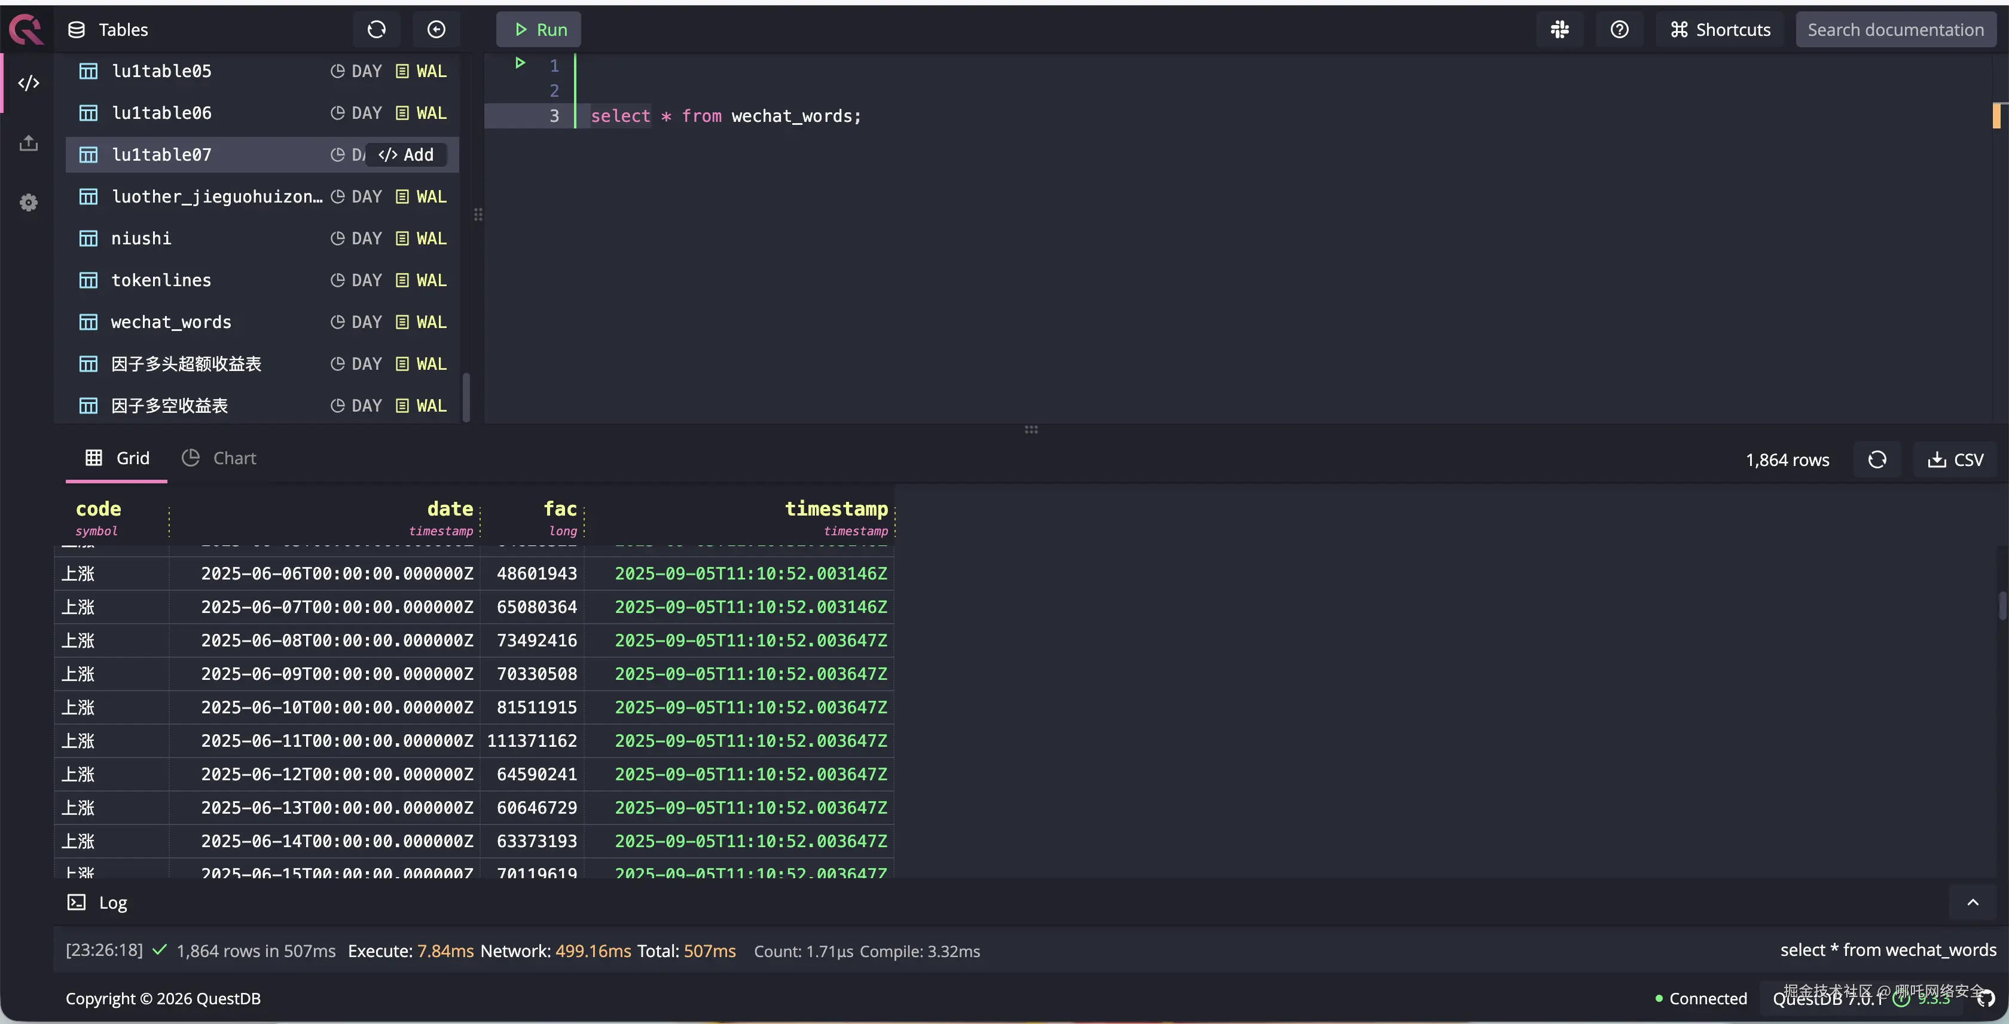Click the Search documentation field
2009x1024 pixels.
pos(1895,30)
